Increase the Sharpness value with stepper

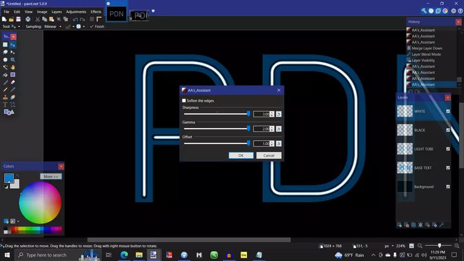coord(272,113)
